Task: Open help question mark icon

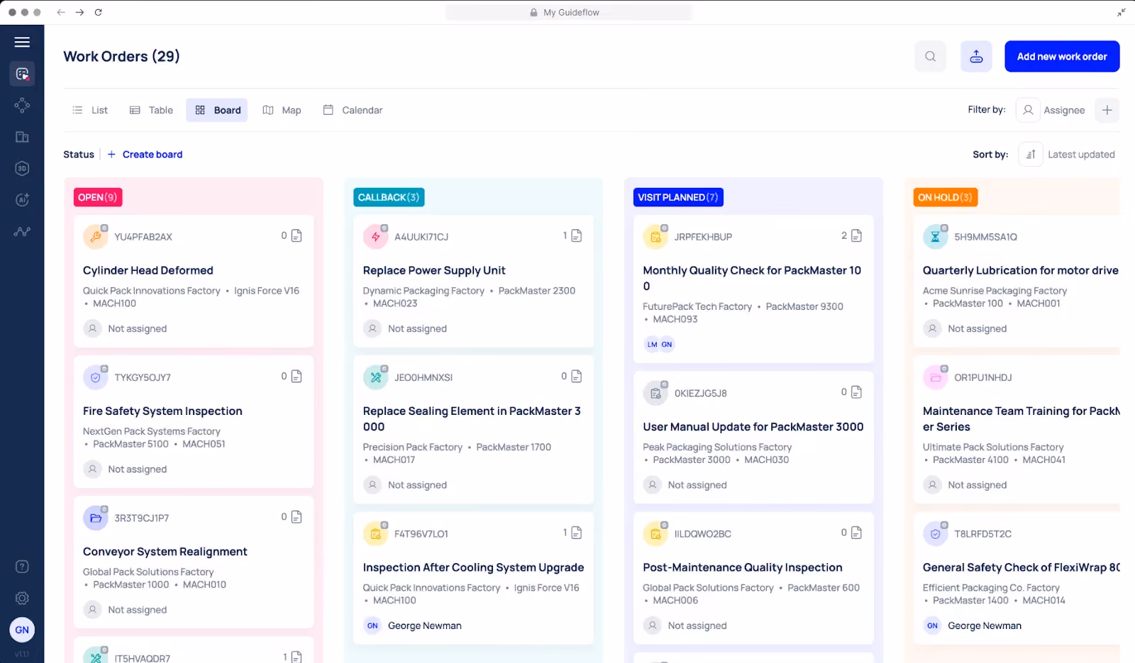Action: click(x=22, y=567)
